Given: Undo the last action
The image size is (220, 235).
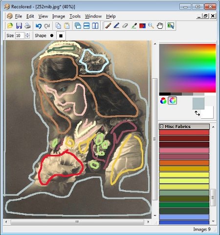Looking at the screenshot, I should pyautogui.click(x=39, y=26).
